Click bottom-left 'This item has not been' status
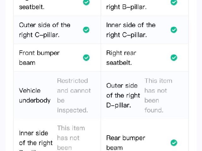202x151 pixels. (71, 138)
